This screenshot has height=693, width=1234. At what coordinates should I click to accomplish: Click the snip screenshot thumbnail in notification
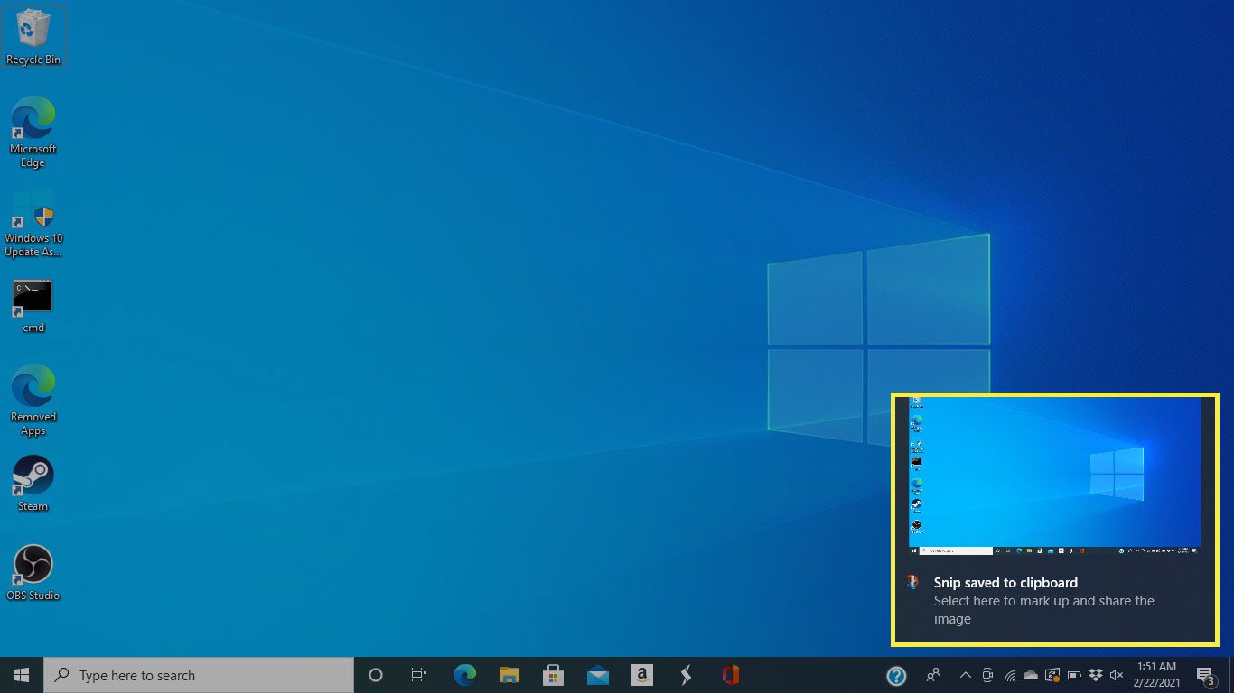[1054, 476]
